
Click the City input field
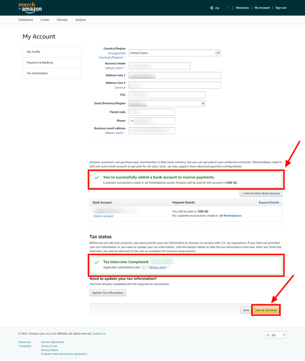click(167, 95)
